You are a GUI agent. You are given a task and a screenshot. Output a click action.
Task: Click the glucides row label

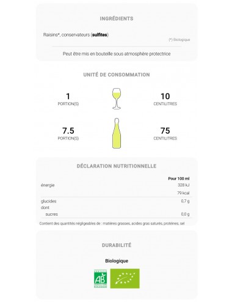(48, 201)
